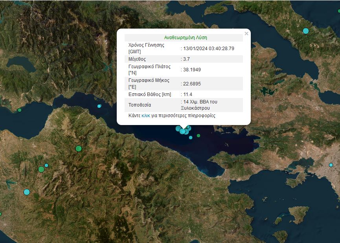Click the small green marker on the far left coast

pyautogui.click(x=20, y=110)
